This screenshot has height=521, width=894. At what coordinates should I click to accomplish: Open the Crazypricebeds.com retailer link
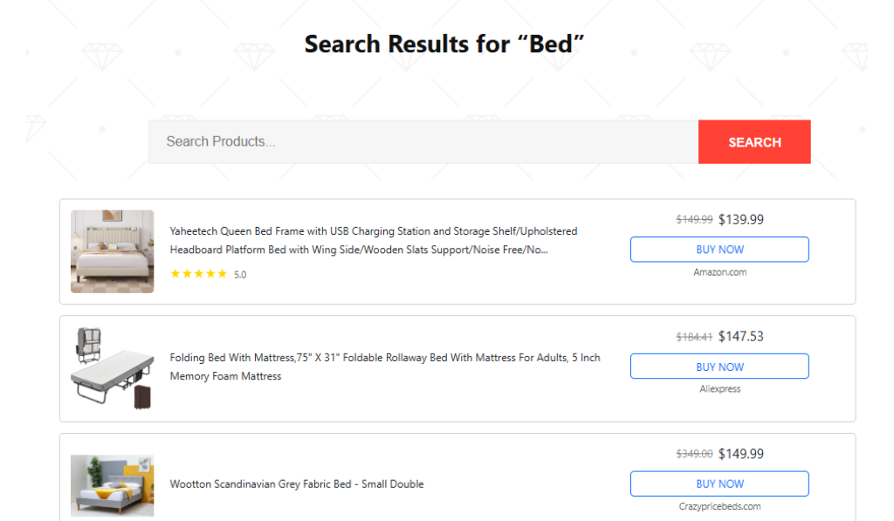[719, 505]
